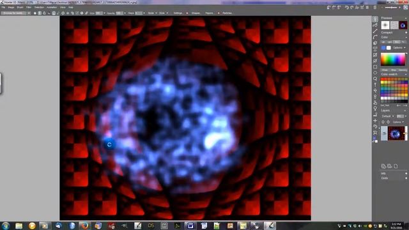Open Windows Media Player on taskbar
Screen dimensions: 409x230
pos(32,226)
